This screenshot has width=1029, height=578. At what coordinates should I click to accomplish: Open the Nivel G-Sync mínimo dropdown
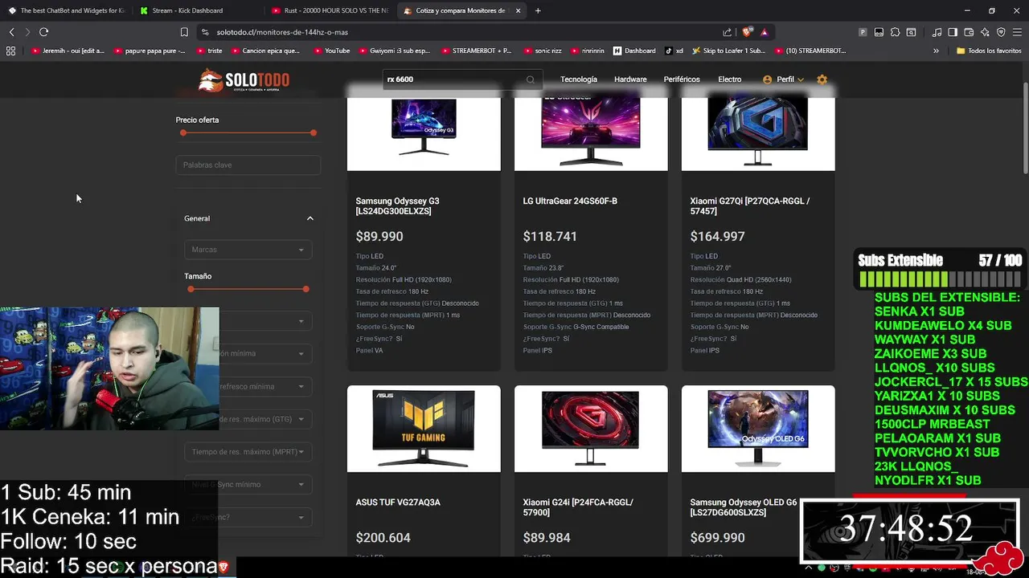point(248,485)
